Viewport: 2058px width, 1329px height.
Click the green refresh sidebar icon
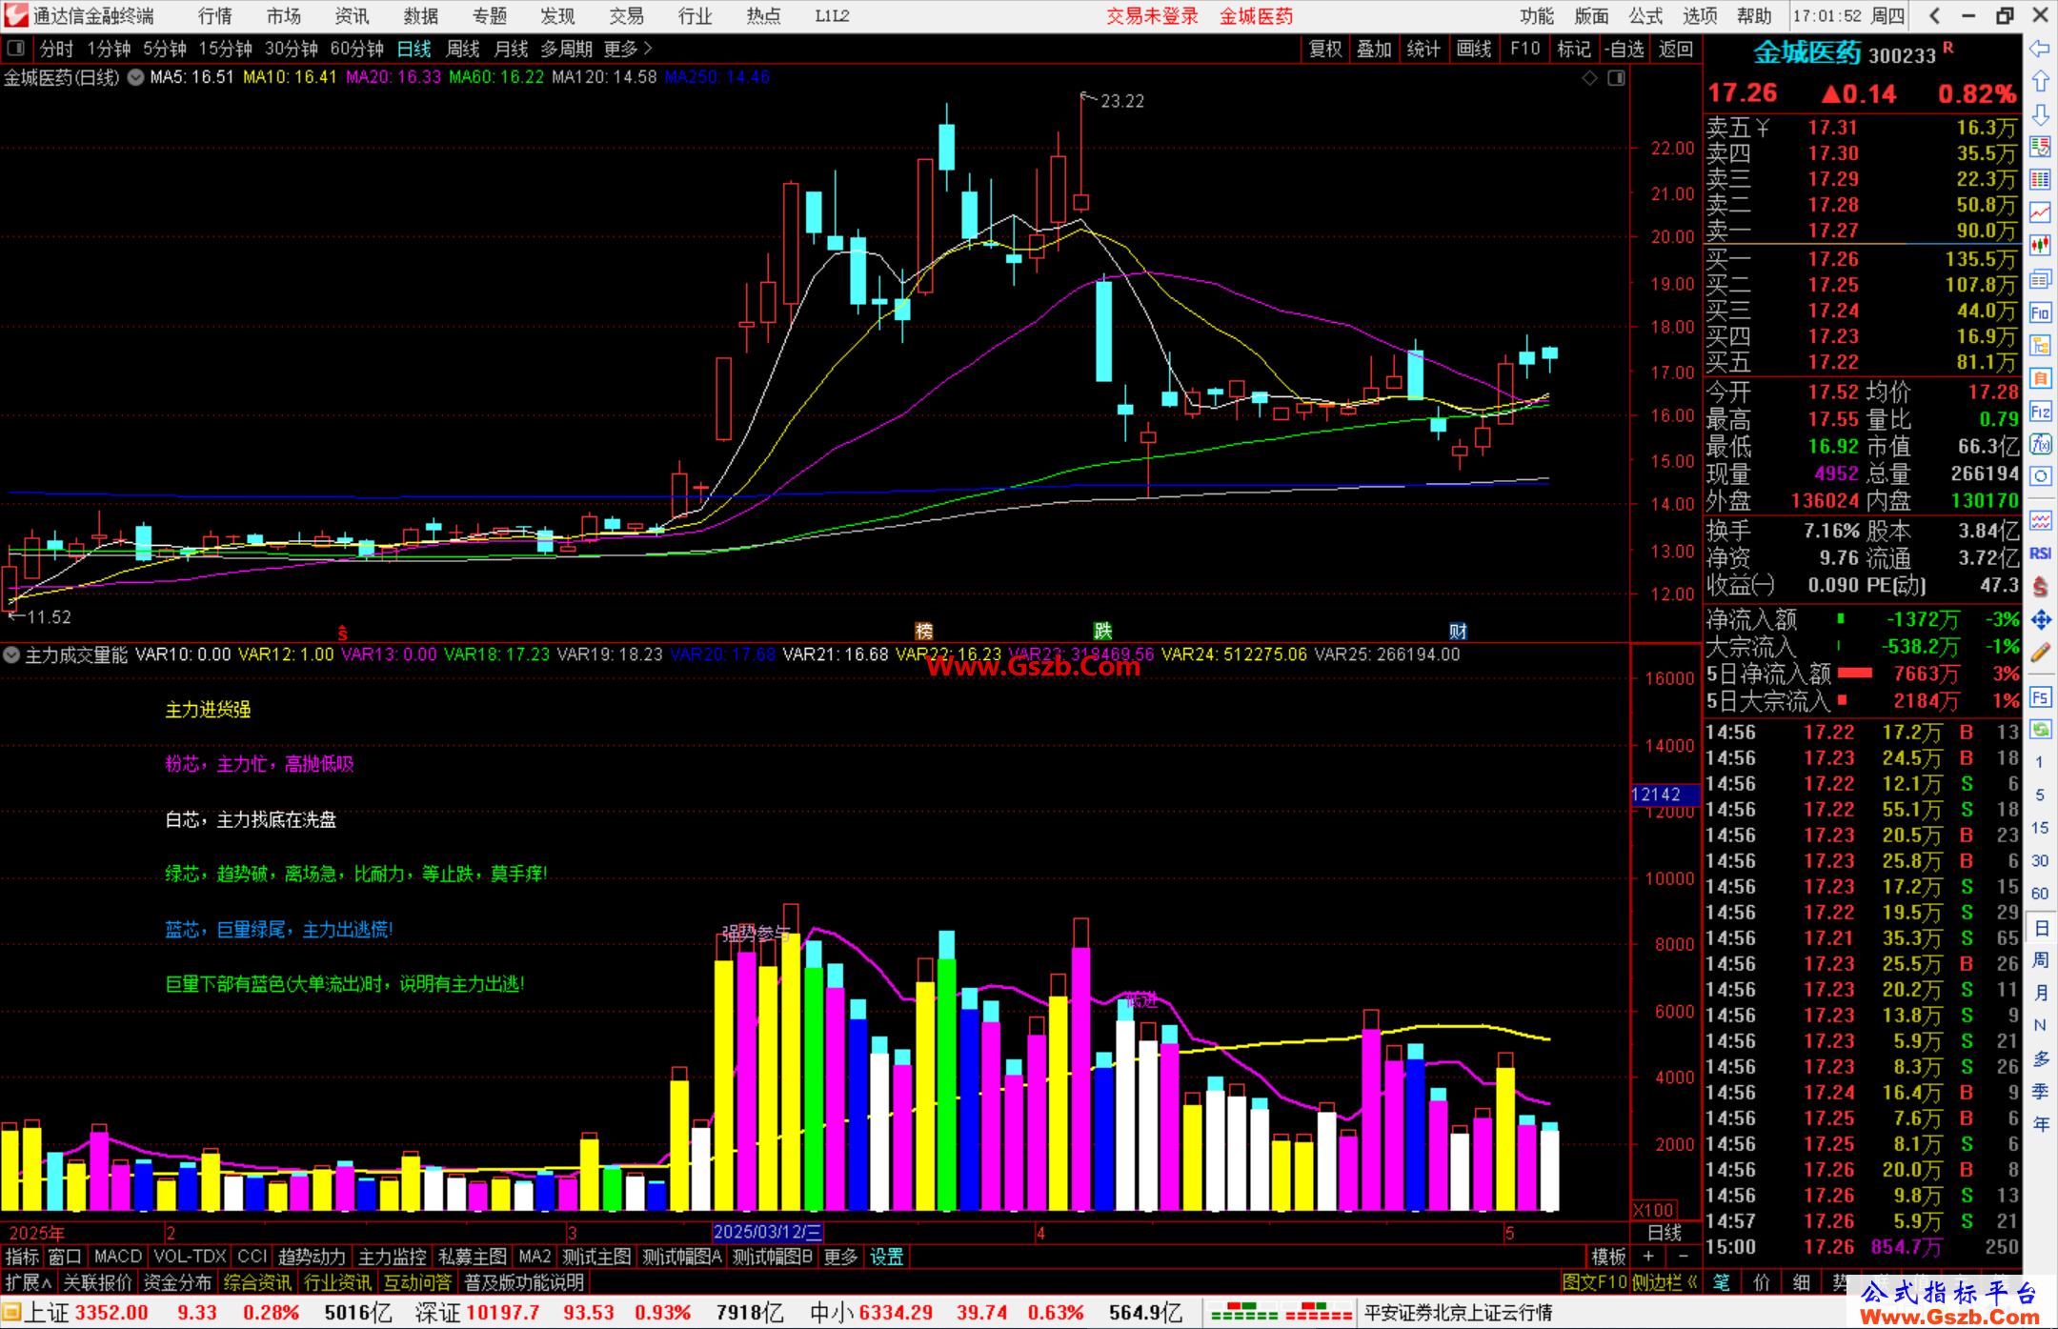coord(2040,730)
